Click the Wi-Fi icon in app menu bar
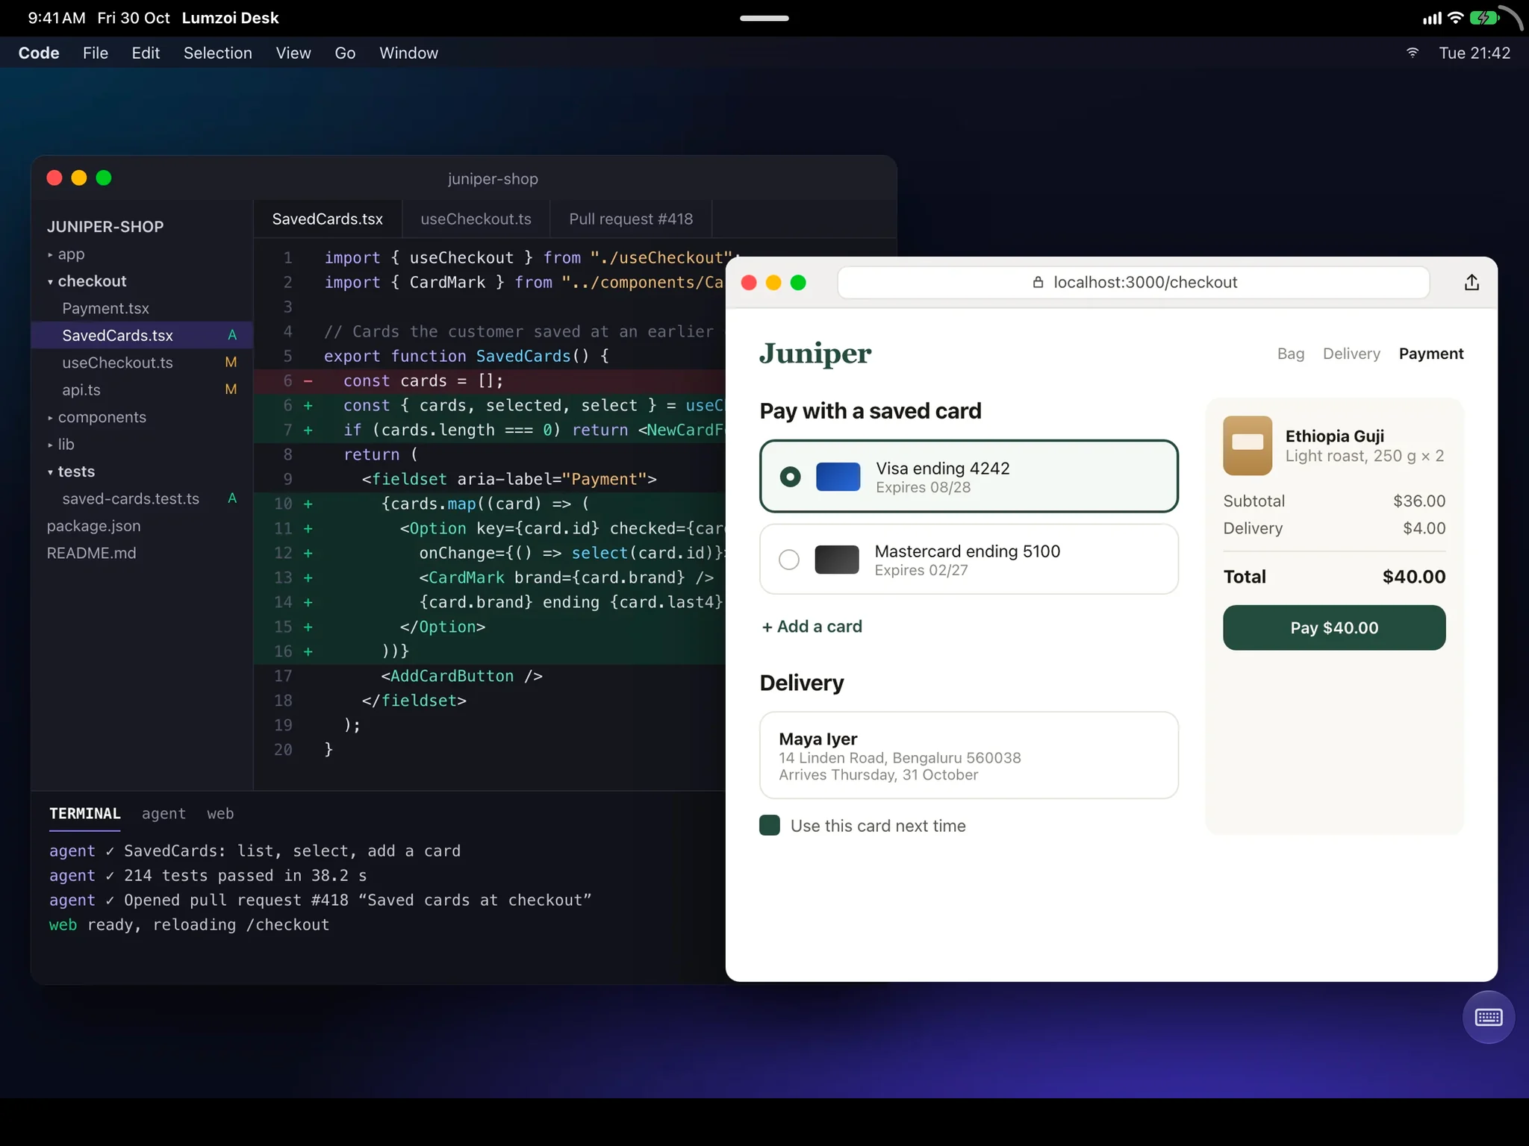Screen dimensions: 1529x1146 click(x=1413, y=53)
